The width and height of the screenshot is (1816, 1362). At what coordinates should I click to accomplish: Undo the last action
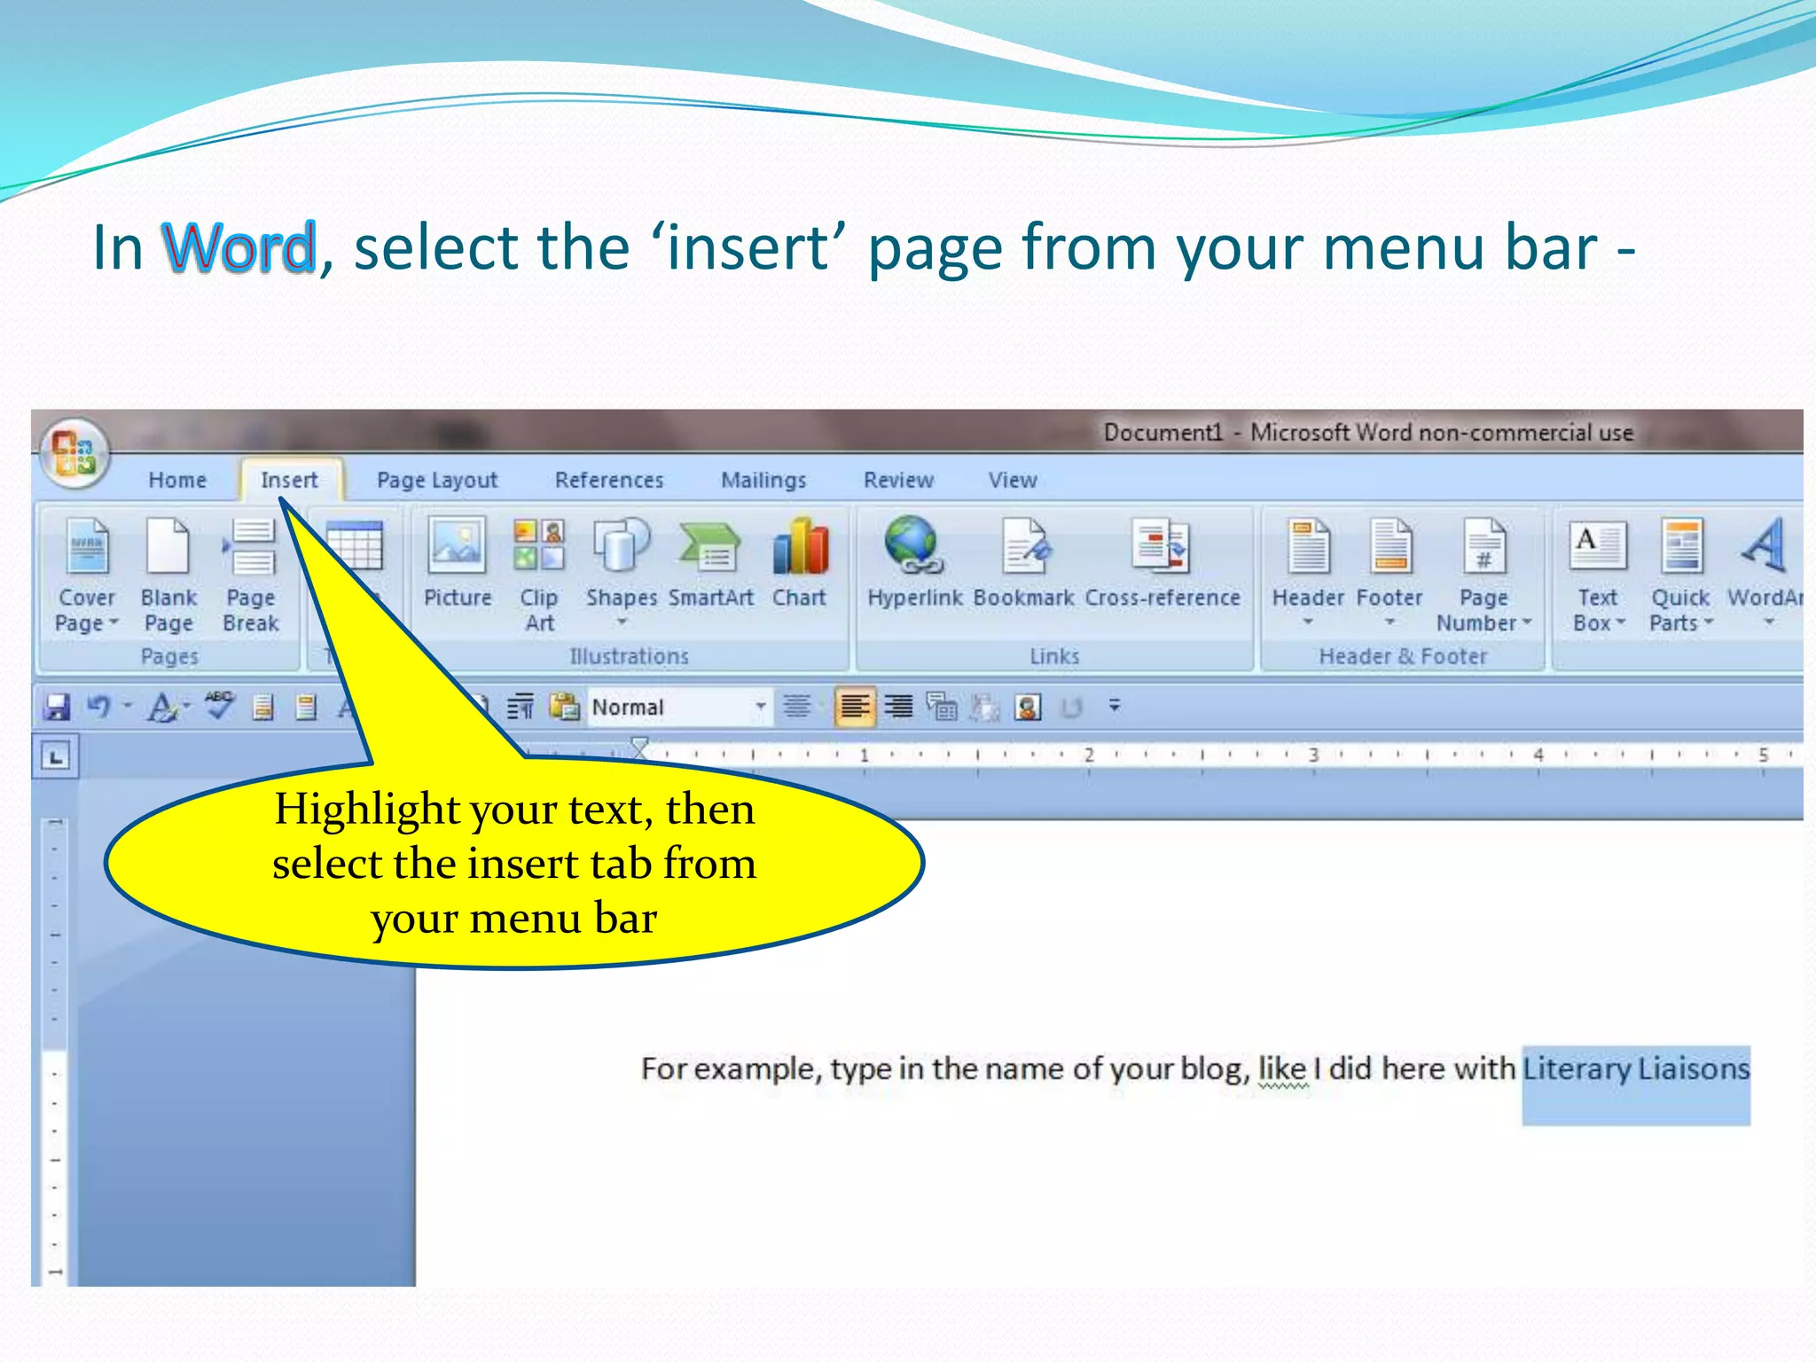tap(98, 707)
